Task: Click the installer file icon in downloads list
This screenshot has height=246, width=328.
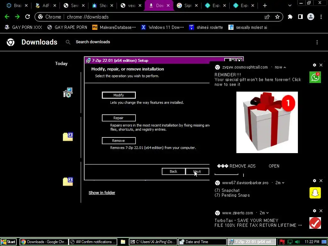Action: [x=68, y=93]
